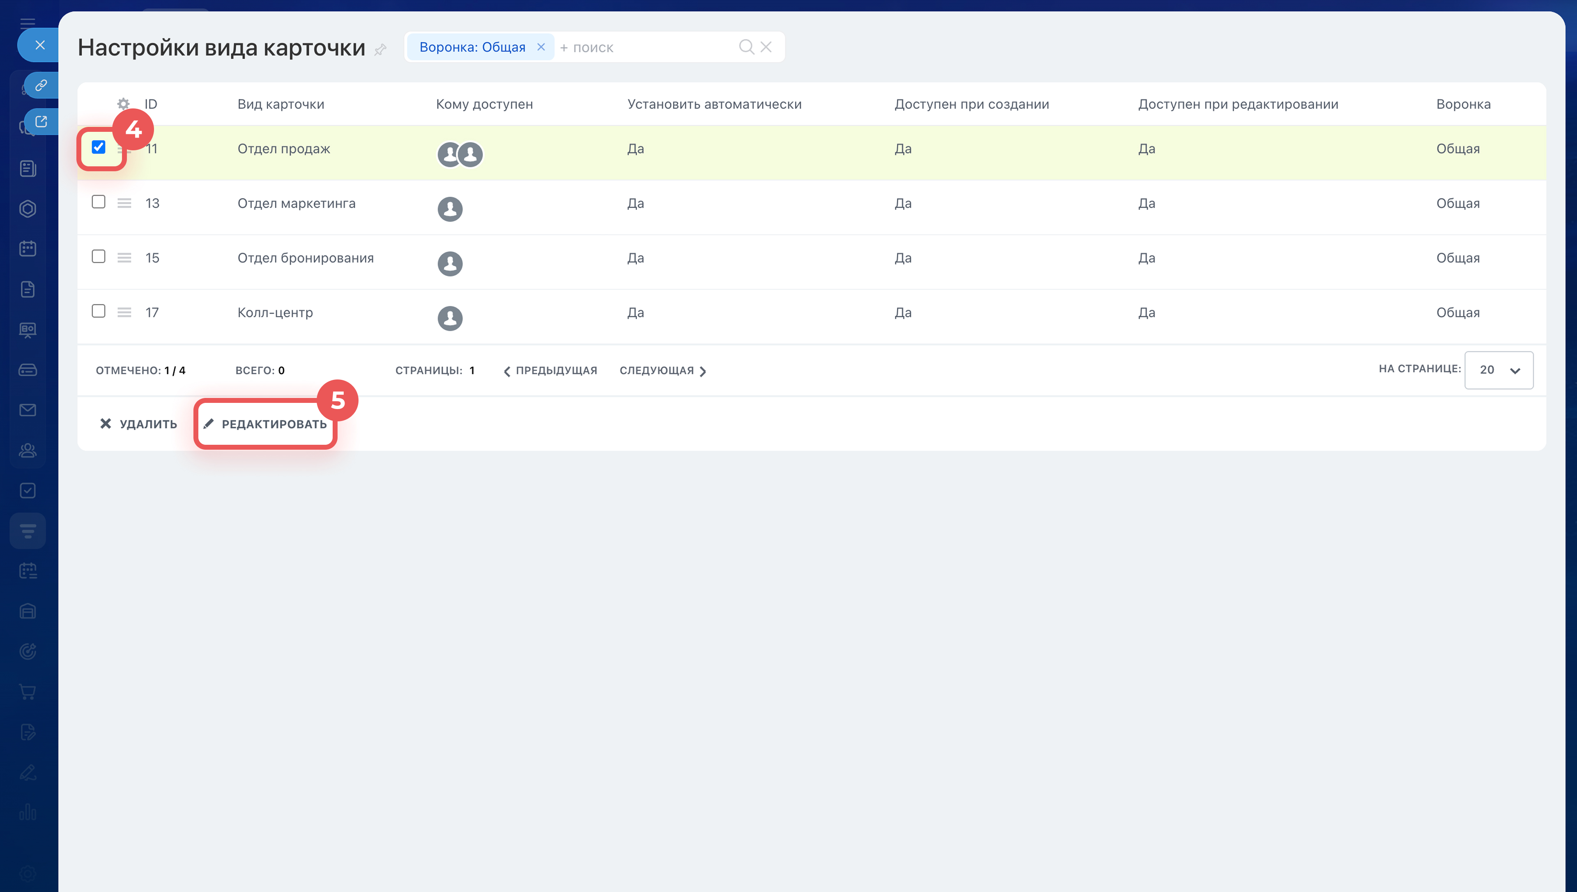Click drag handle of row 13
1577x892 pixels.
click(x=124, y=203)
